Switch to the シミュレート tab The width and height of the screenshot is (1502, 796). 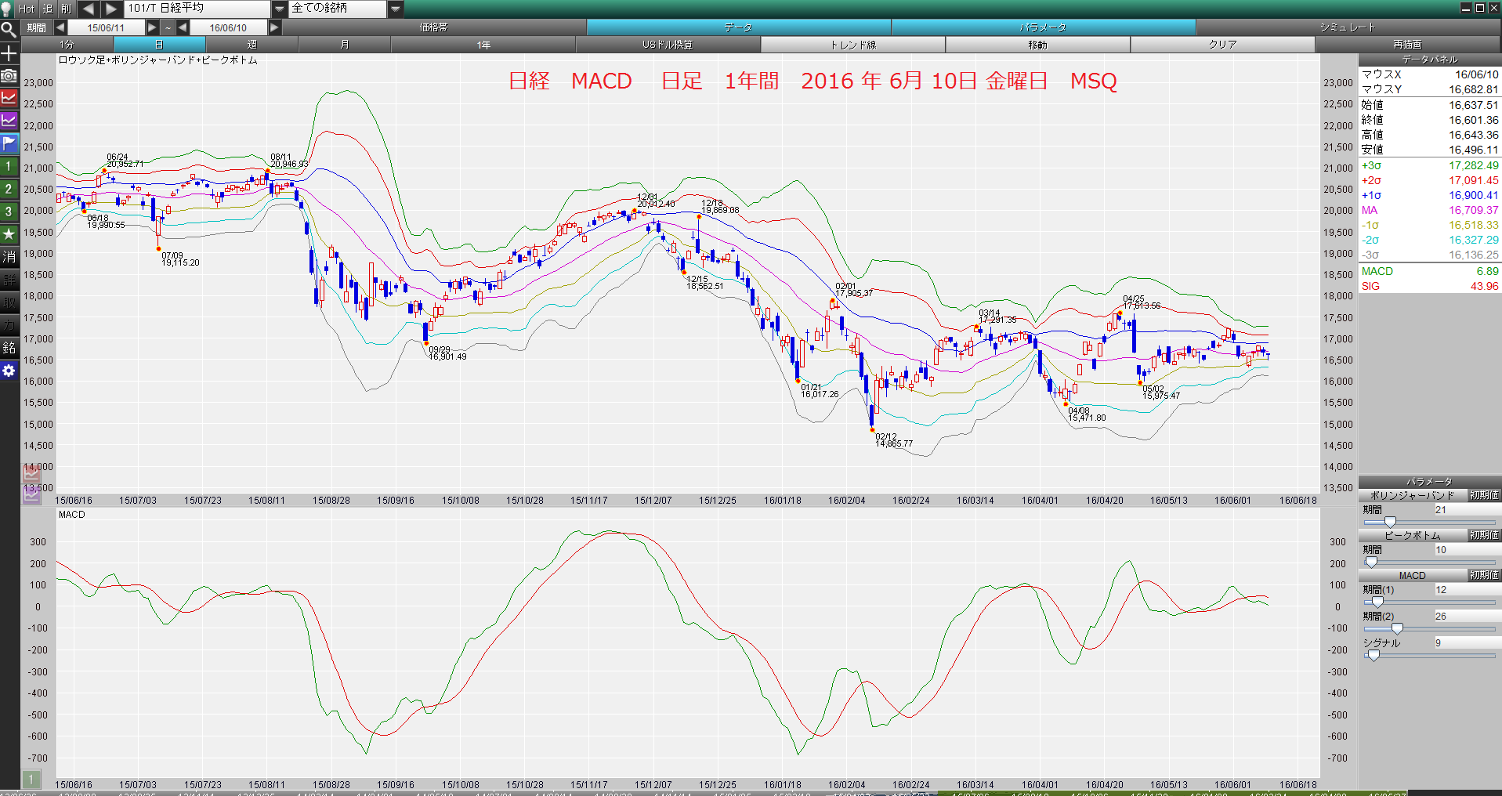tap(1348, 27)
